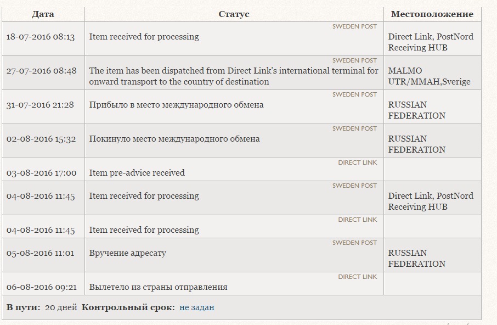Click the "Местоположение" column header
Viewport: 497px width, 325px height.
432,14
